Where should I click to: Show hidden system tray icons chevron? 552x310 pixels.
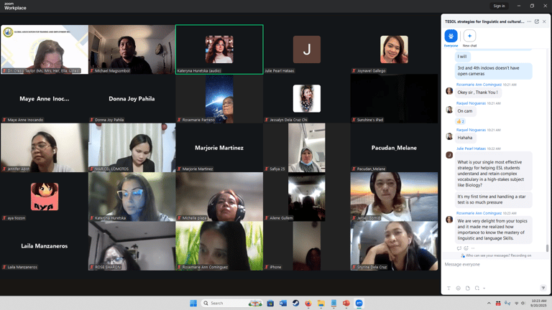click(489, 303)
